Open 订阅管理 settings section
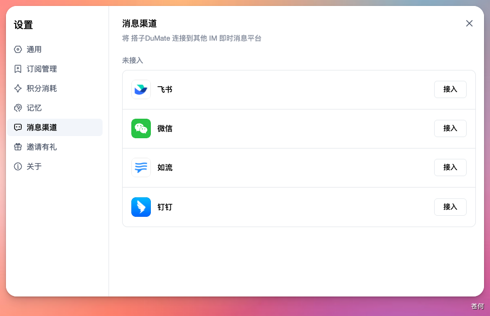 point(55,69)
